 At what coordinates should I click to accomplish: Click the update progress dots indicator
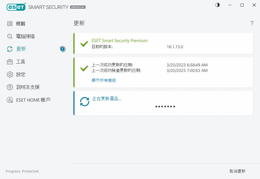165,107
